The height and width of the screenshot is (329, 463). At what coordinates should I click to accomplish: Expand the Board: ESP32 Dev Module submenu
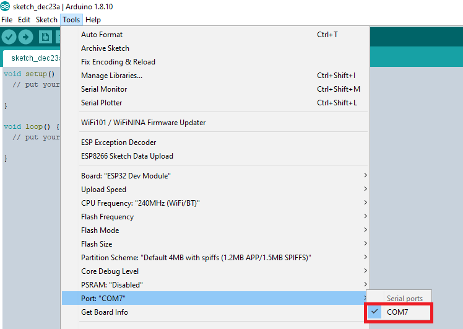(x=215, y=175)
